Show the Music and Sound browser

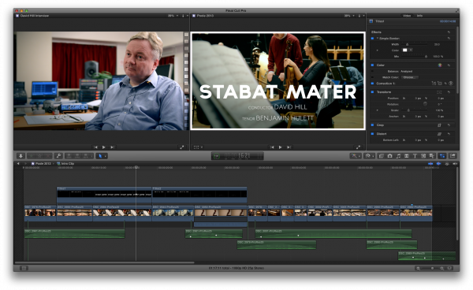click(x=398, y=156)
